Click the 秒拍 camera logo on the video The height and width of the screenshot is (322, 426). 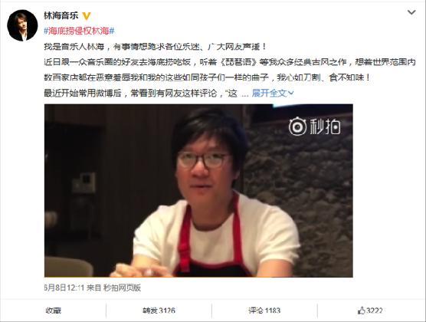[297, 126]
